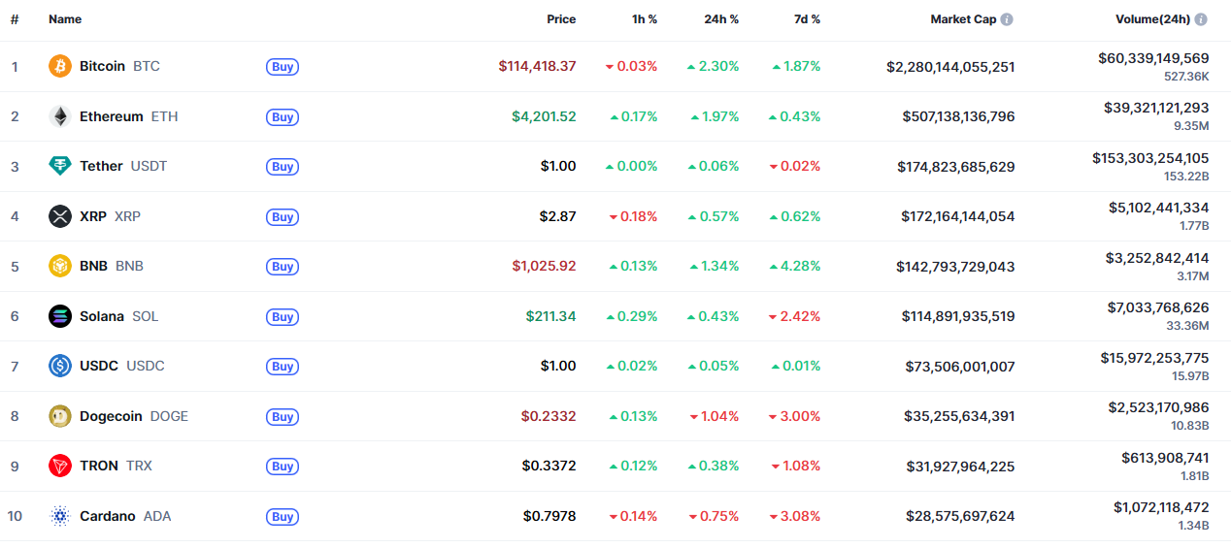Click the Bitcoin coin logo icon
This screenshot has width=1231, height=548.
(x=60, y=66)
